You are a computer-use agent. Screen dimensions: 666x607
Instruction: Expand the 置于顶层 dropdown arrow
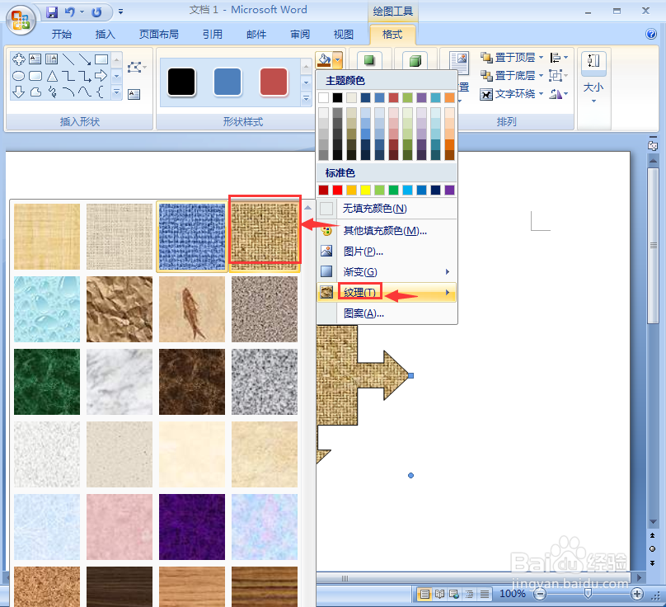[541, 57]
